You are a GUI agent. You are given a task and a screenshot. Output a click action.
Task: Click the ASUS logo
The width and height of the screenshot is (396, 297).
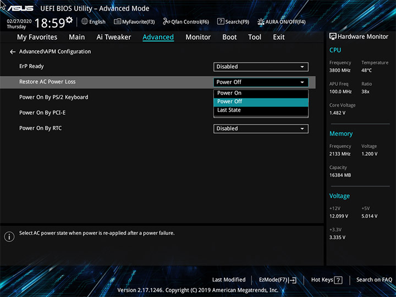pos(20,8)
